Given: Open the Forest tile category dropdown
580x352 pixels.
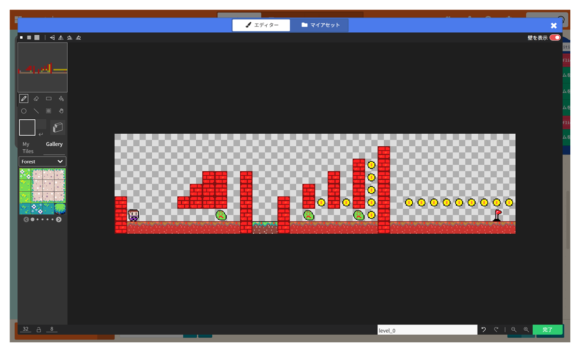Looking at the screenshot, I should tap(43, 161).
